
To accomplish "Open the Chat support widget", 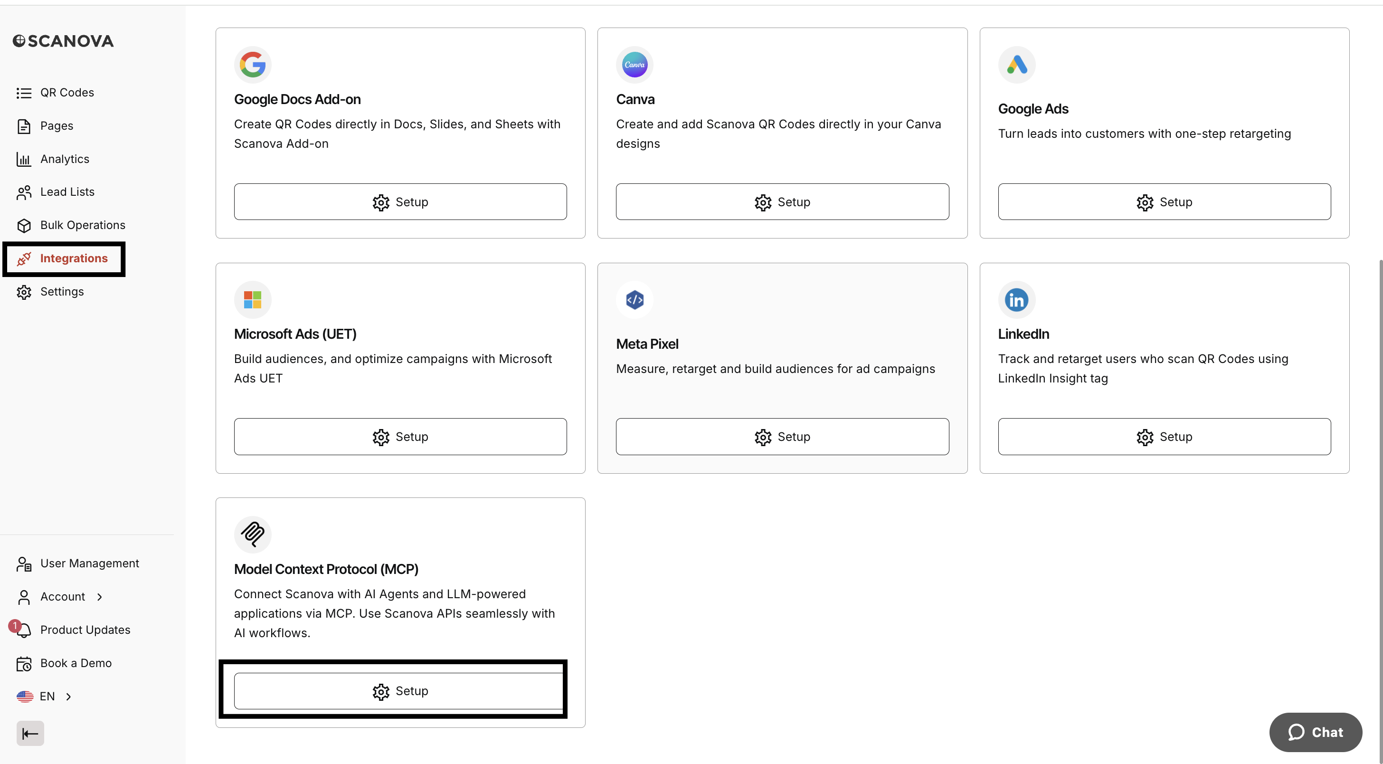I will point(1316,732).
